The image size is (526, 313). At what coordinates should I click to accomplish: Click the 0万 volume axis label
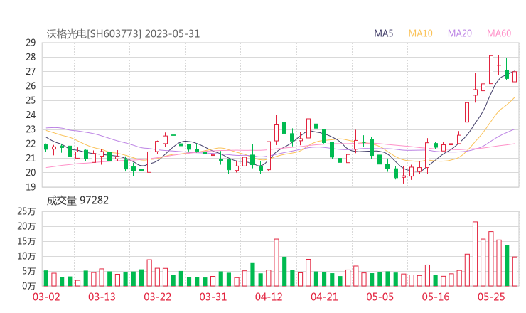[x=29, y=286]
